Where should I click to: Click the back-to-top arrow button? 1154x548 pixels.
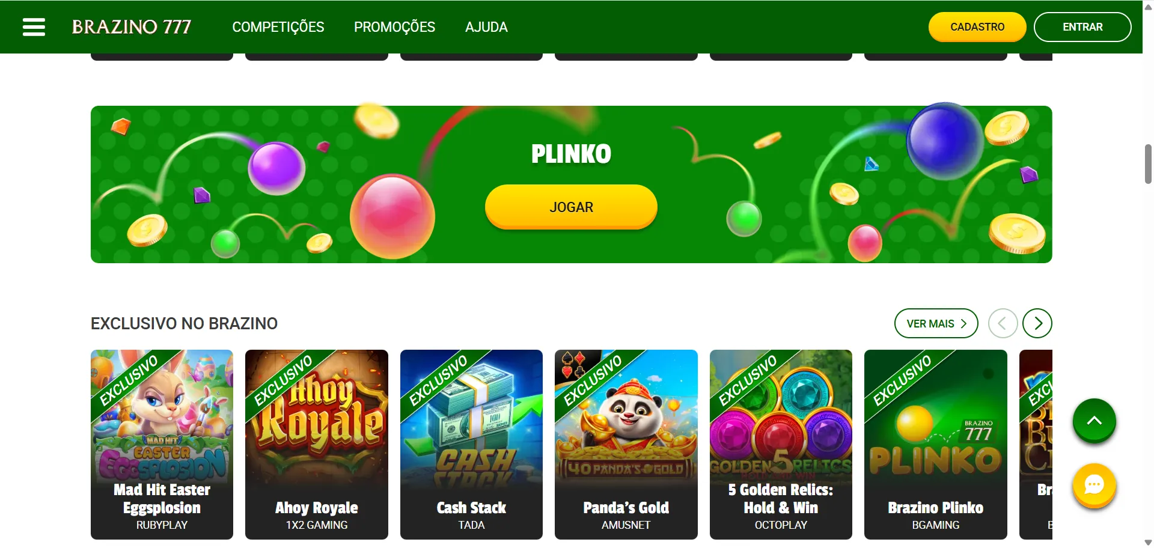point(1094,421)
